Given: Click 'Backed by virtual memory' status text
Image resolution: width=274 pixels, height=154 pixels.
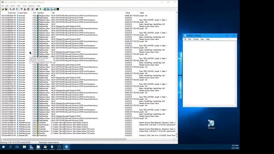Looking at the screenshot, I should (x=49, y=142).
